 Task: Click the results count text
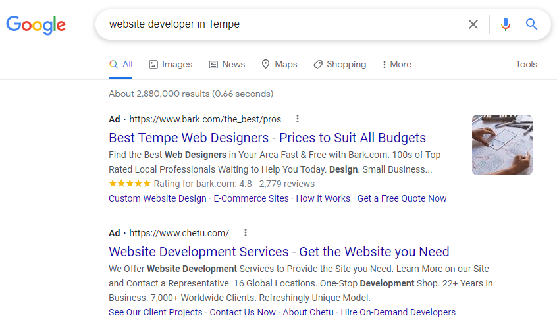[191, 94]
